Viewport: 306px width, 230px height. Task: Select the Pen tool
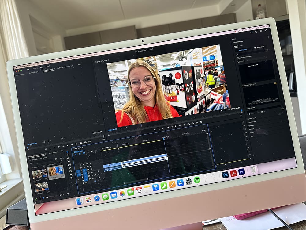(70, 168)
